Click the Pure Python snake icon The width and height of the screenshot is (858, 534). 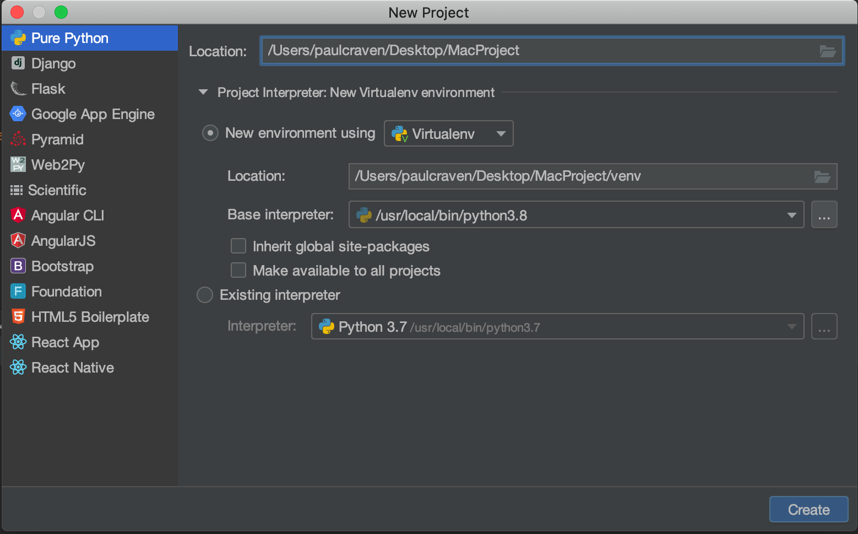[18, 38]
